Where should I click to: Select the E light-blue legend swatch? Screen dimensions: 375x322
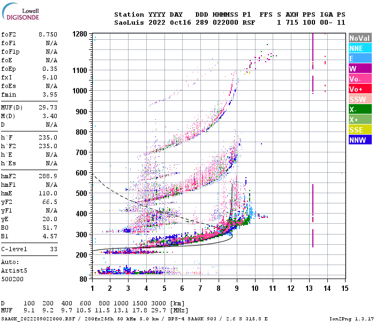(x=360, y=58)
